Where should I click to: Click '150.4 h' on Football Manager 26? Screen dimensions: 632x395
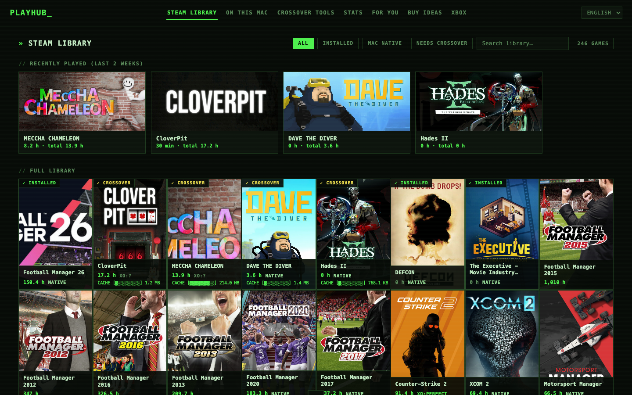click(34, 283)
